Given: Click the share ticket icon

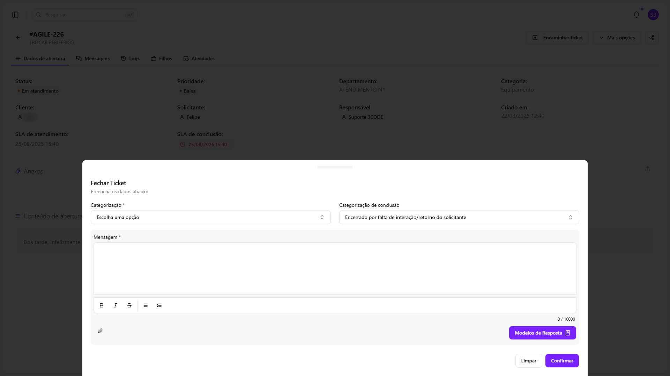Looking at the screenshot, I should tap(652, 38).
